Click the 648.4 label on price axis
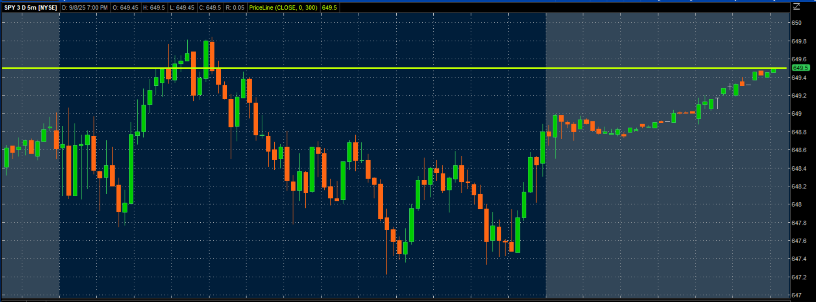816x302 pixels. (799, 168)
